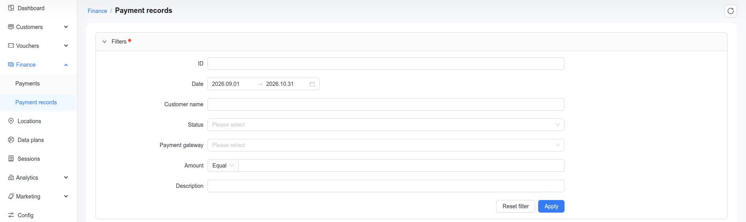
Task: Focus the Description input field
Action: click(386, 186)
